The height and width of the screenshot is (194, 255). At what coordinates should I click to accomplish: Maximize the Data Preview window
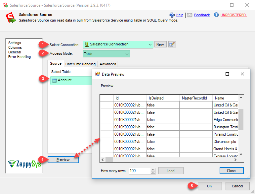tap(227, 74)
